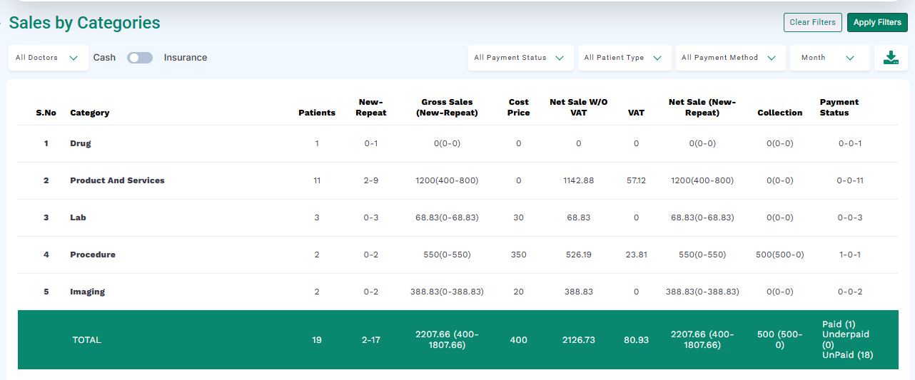Select the Lab category row
This screenshot has width=915, height=380.
click(457, 217)
